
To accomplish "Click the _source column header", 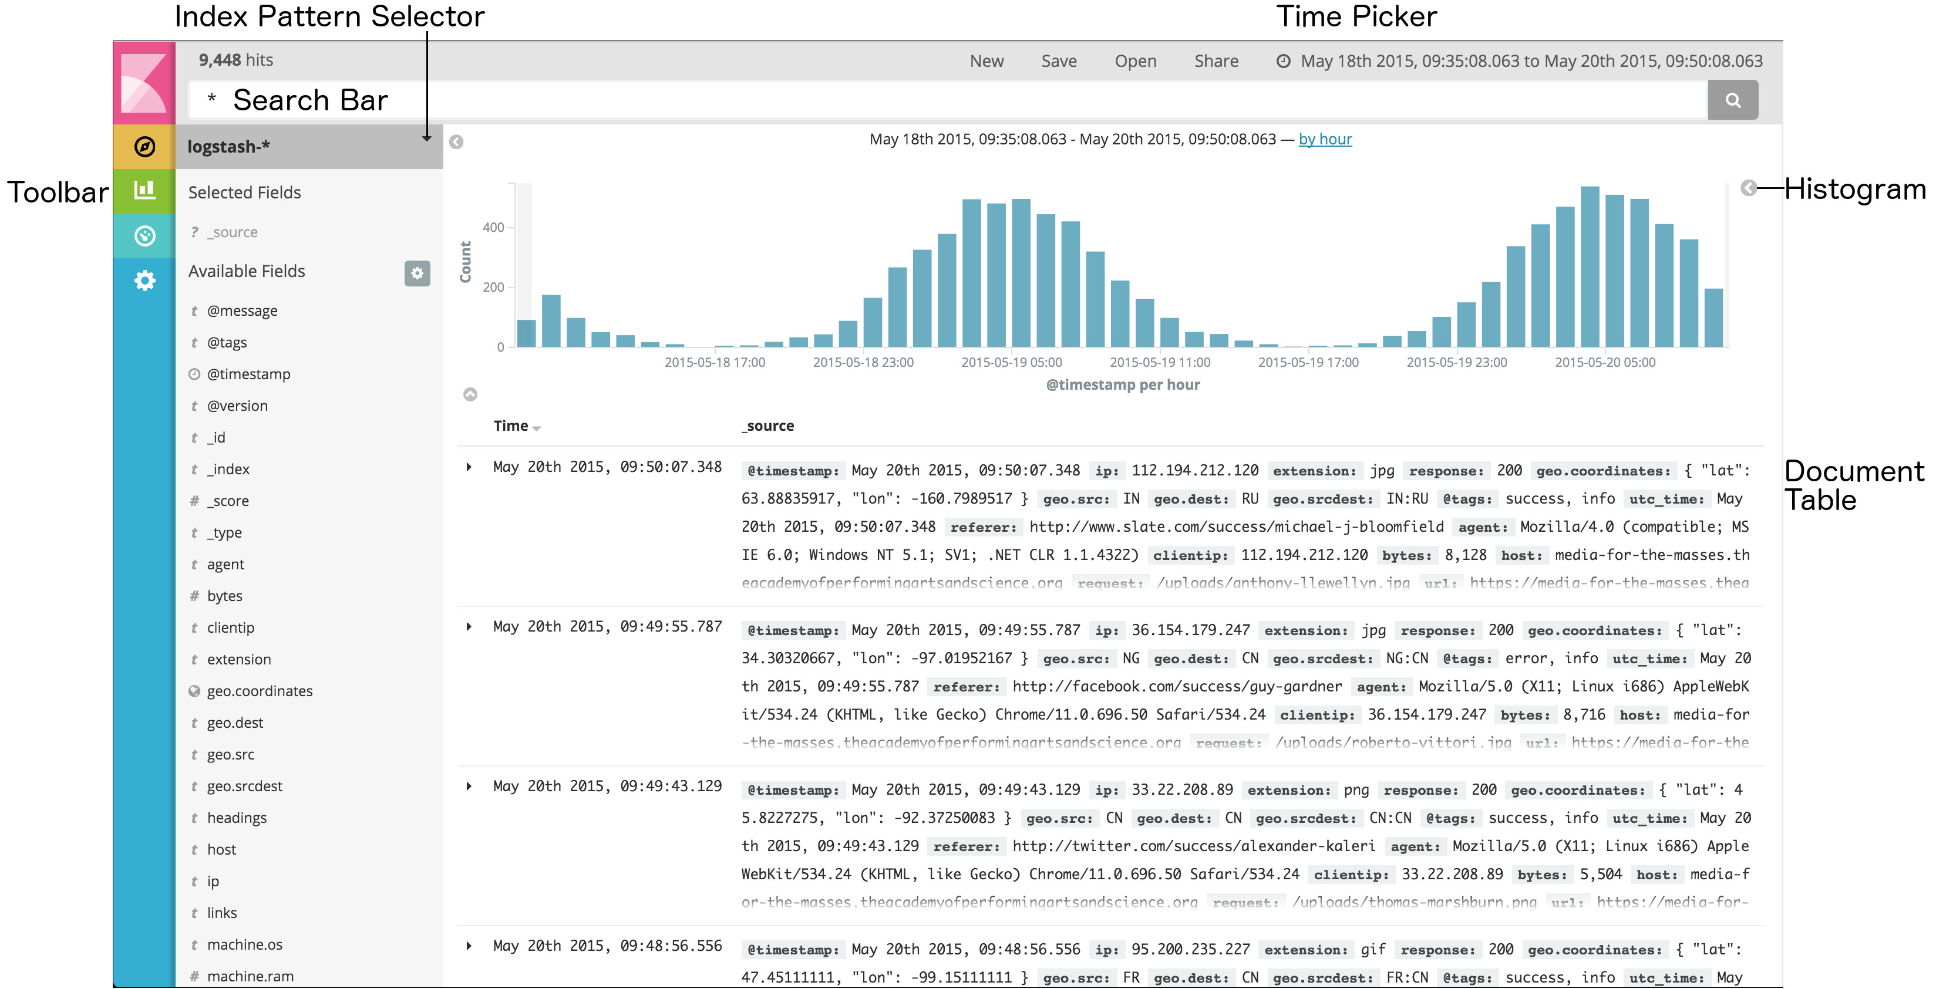I will (x=768, y=426).
